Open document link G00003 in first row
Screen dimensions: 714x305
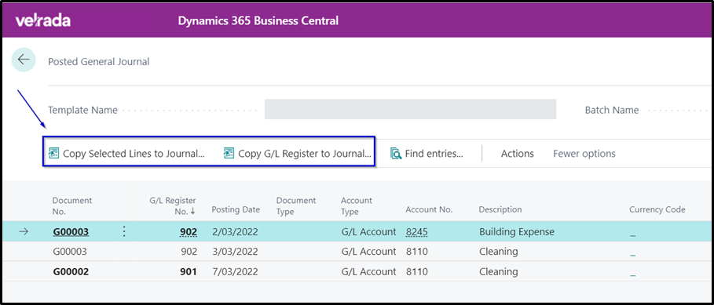pyautogui.click(x=71, y=232)
